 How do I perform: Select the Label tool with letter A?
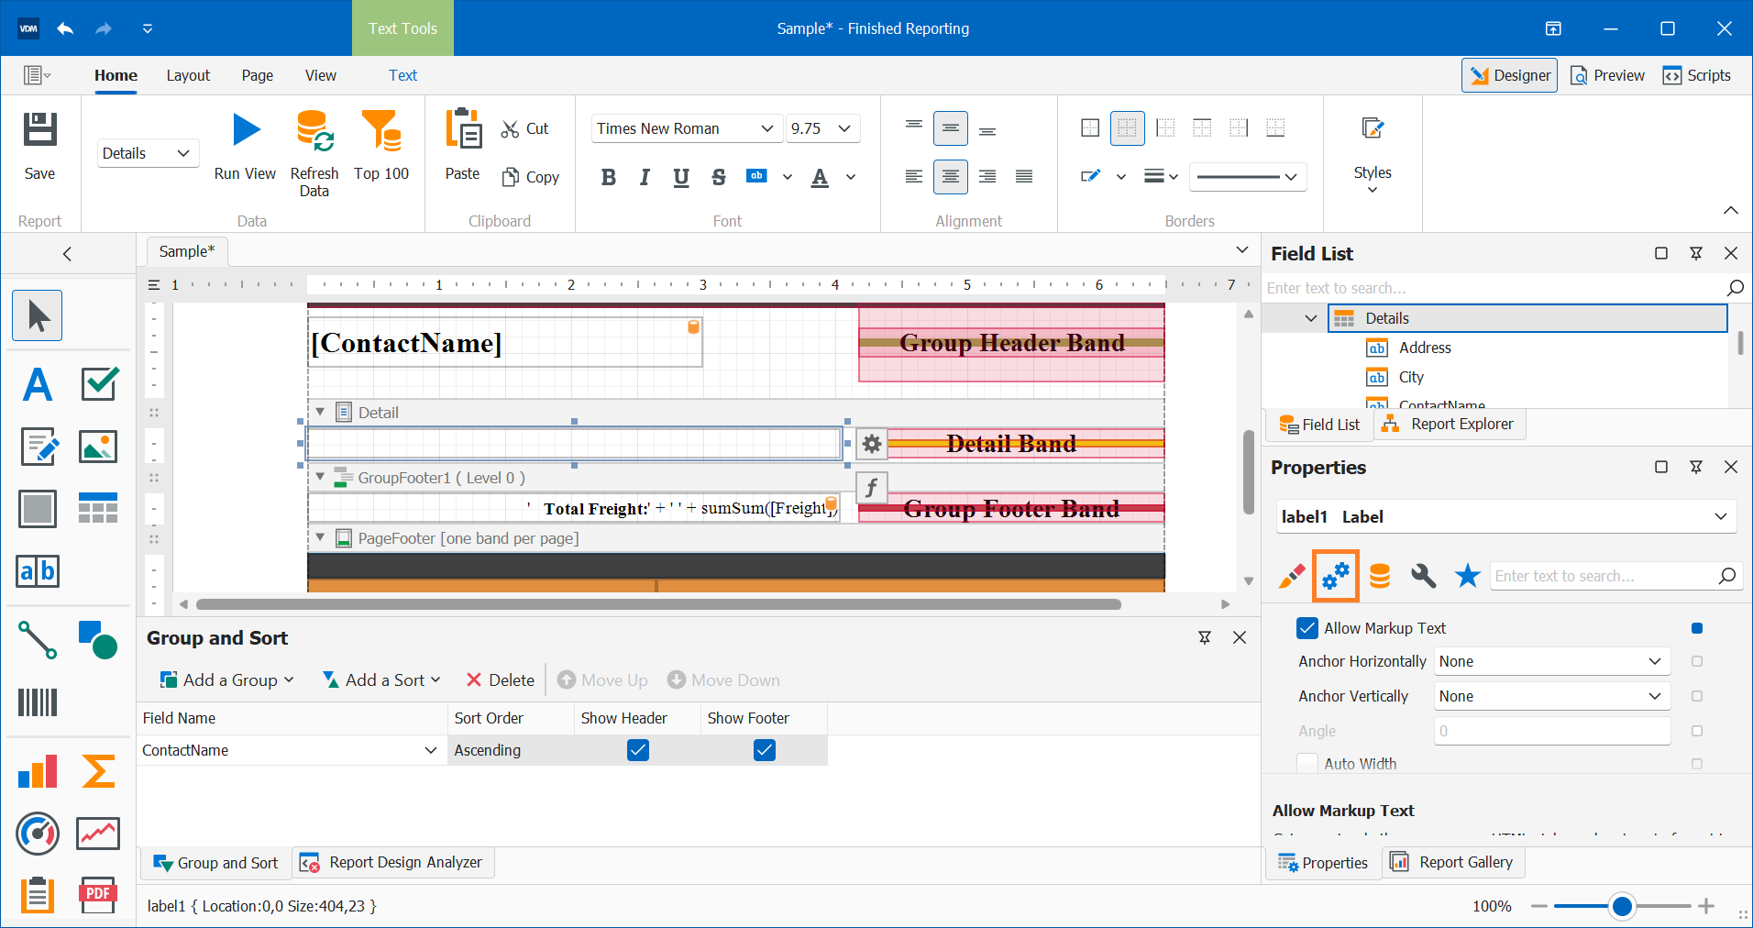pyautogui.click(x=38, y=384)
